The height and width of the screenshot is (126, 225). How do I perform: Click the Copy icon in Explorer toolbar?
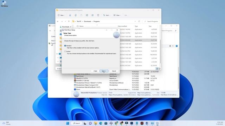[x=76, y=15]
